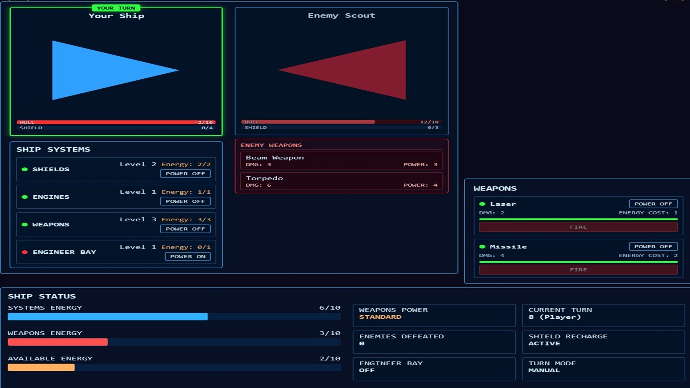This screenshot has width=690, height=388.
Task: Power on the Engineer Bay
Action: pos(188,256)
